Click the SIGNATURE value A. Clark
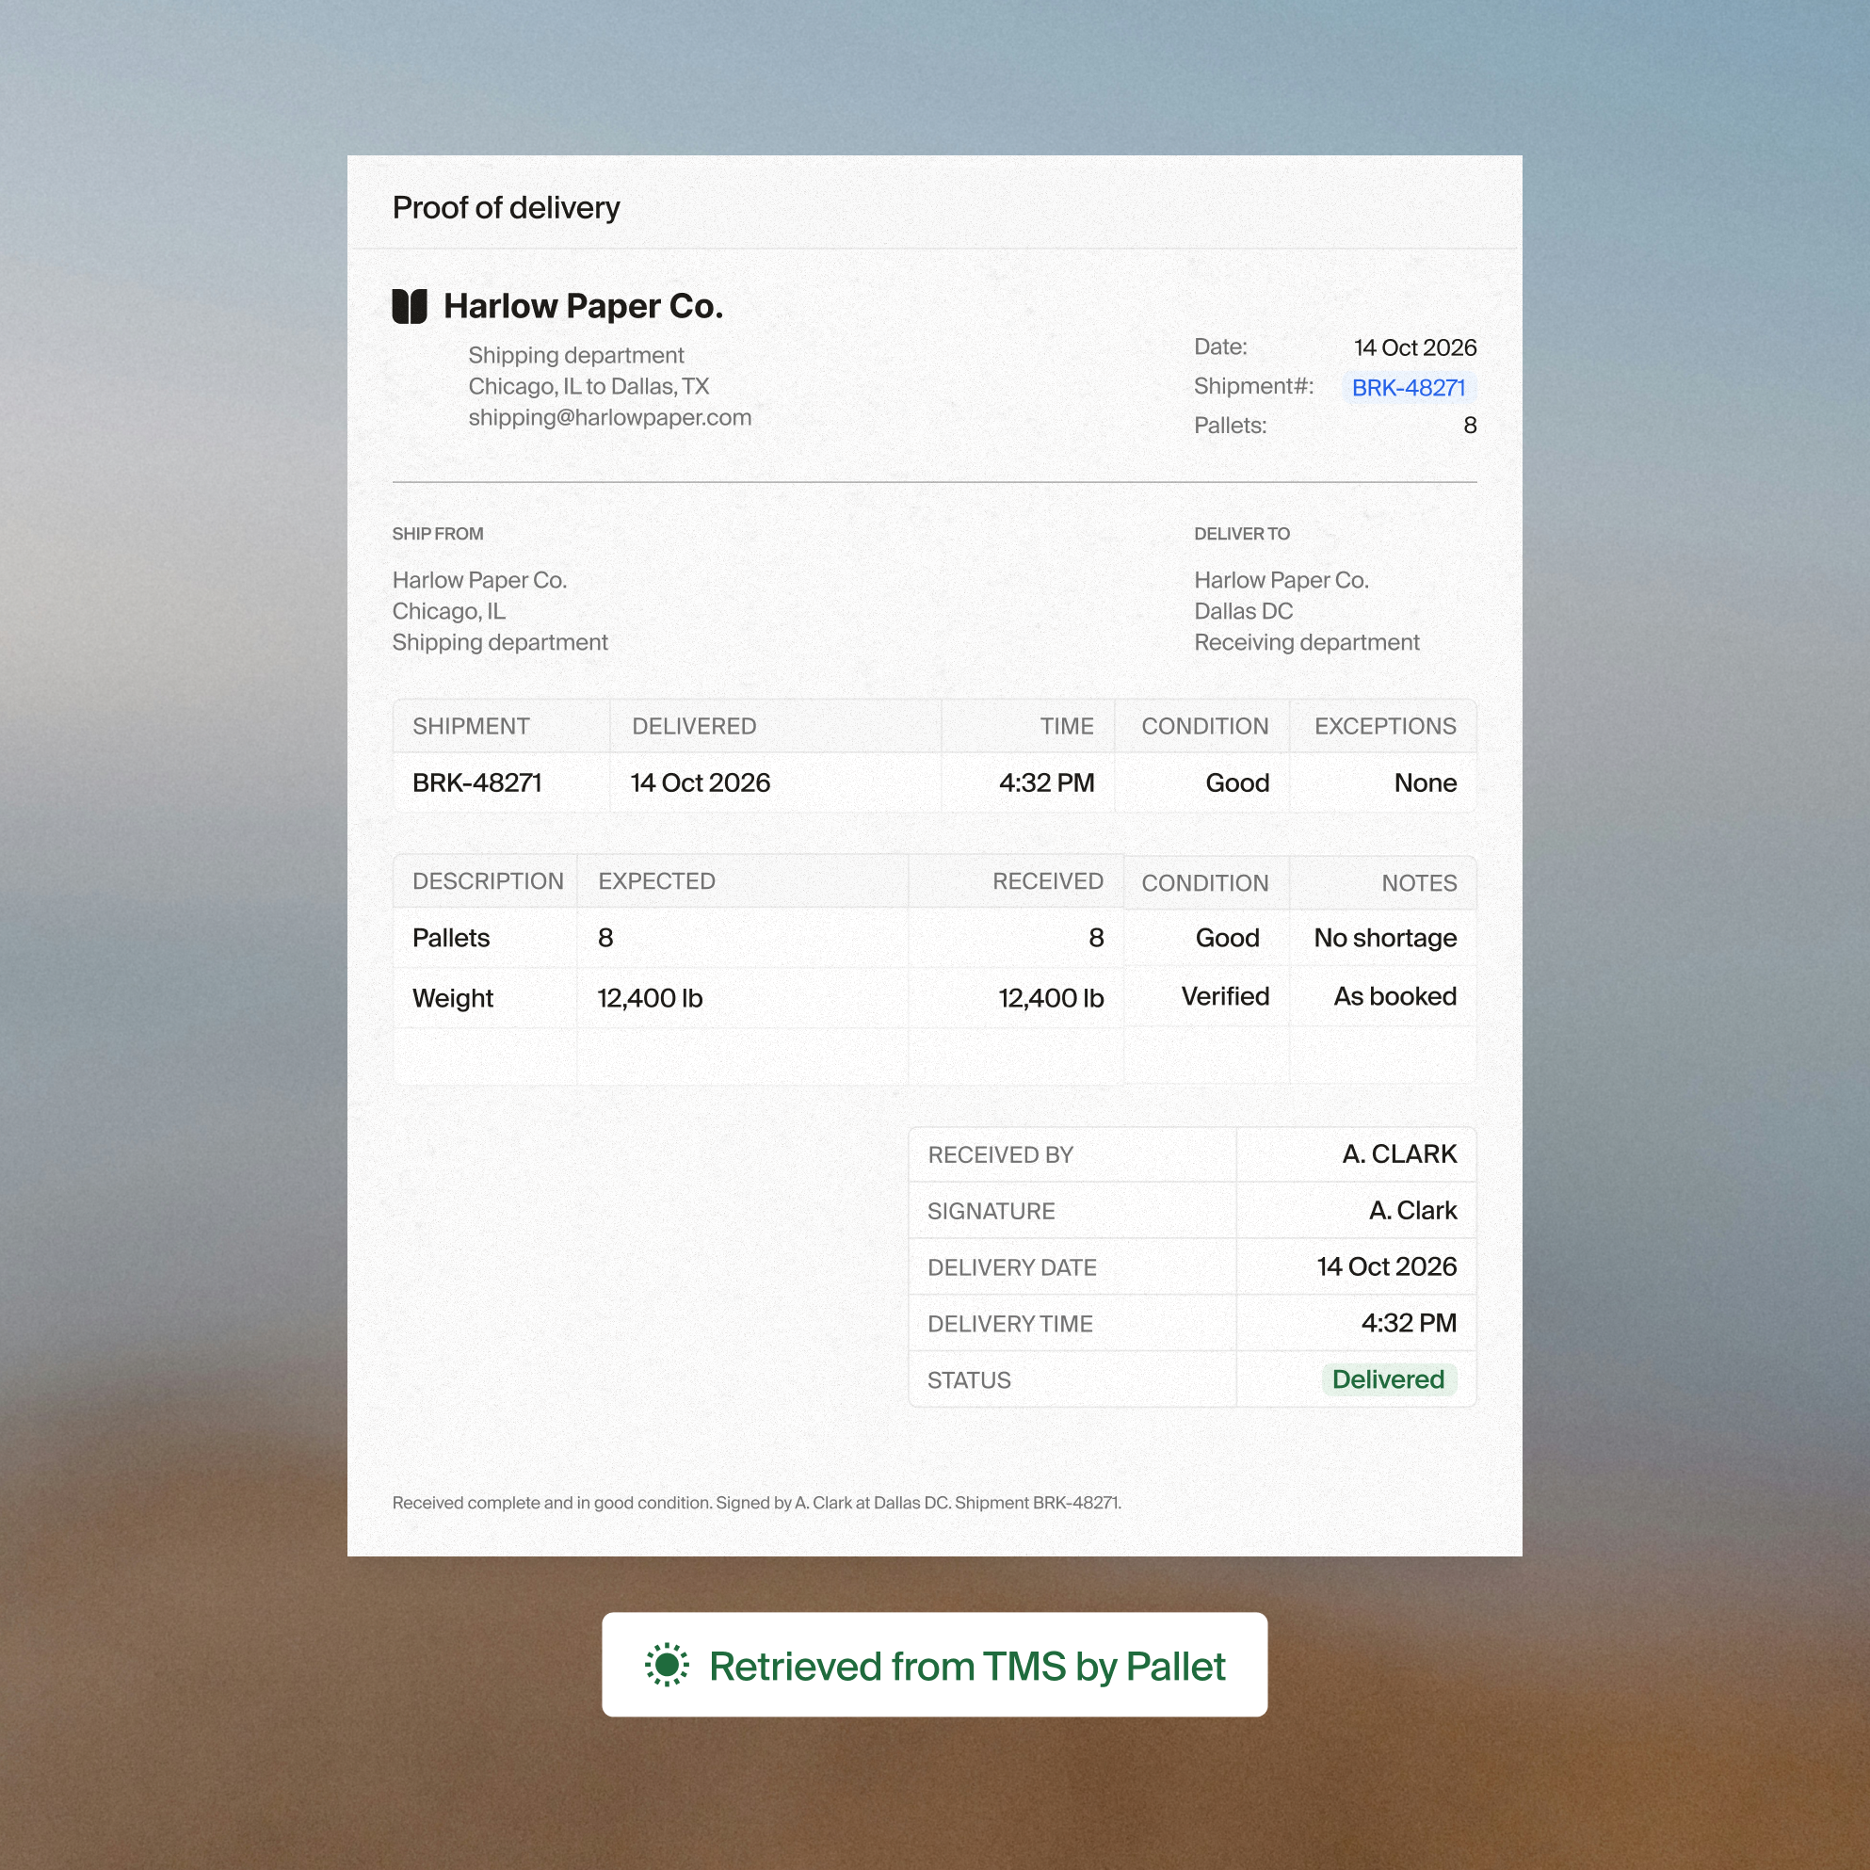Image resolution: width=1870 pixels, height=1870 pixels. [1412, 1210]
